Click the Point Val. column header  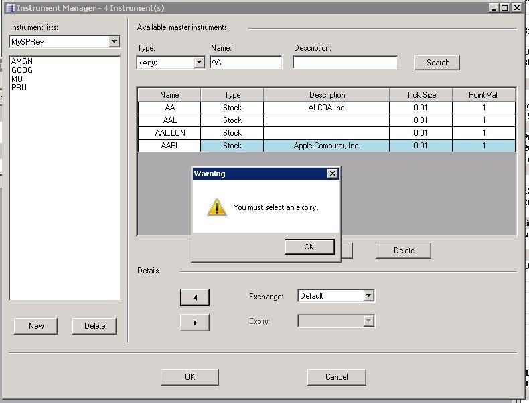[483, 95]
